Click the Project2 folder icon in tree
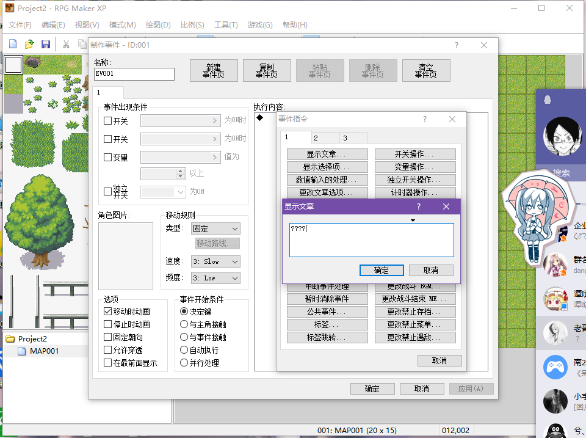Image resolution: width=586 pixels, height=438 pixels. point(10,339)
